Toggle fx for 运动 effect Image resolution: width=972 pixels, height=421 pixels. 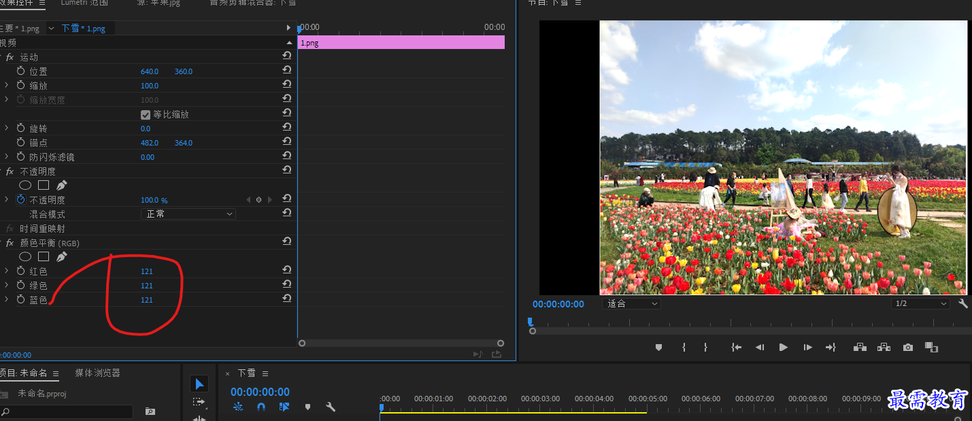tap(10, 57)
